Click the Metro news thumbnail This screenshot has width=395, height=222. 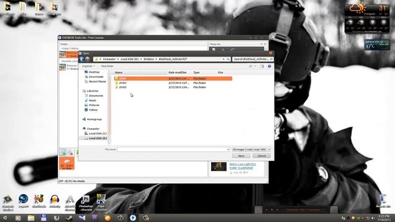point(218,166)
